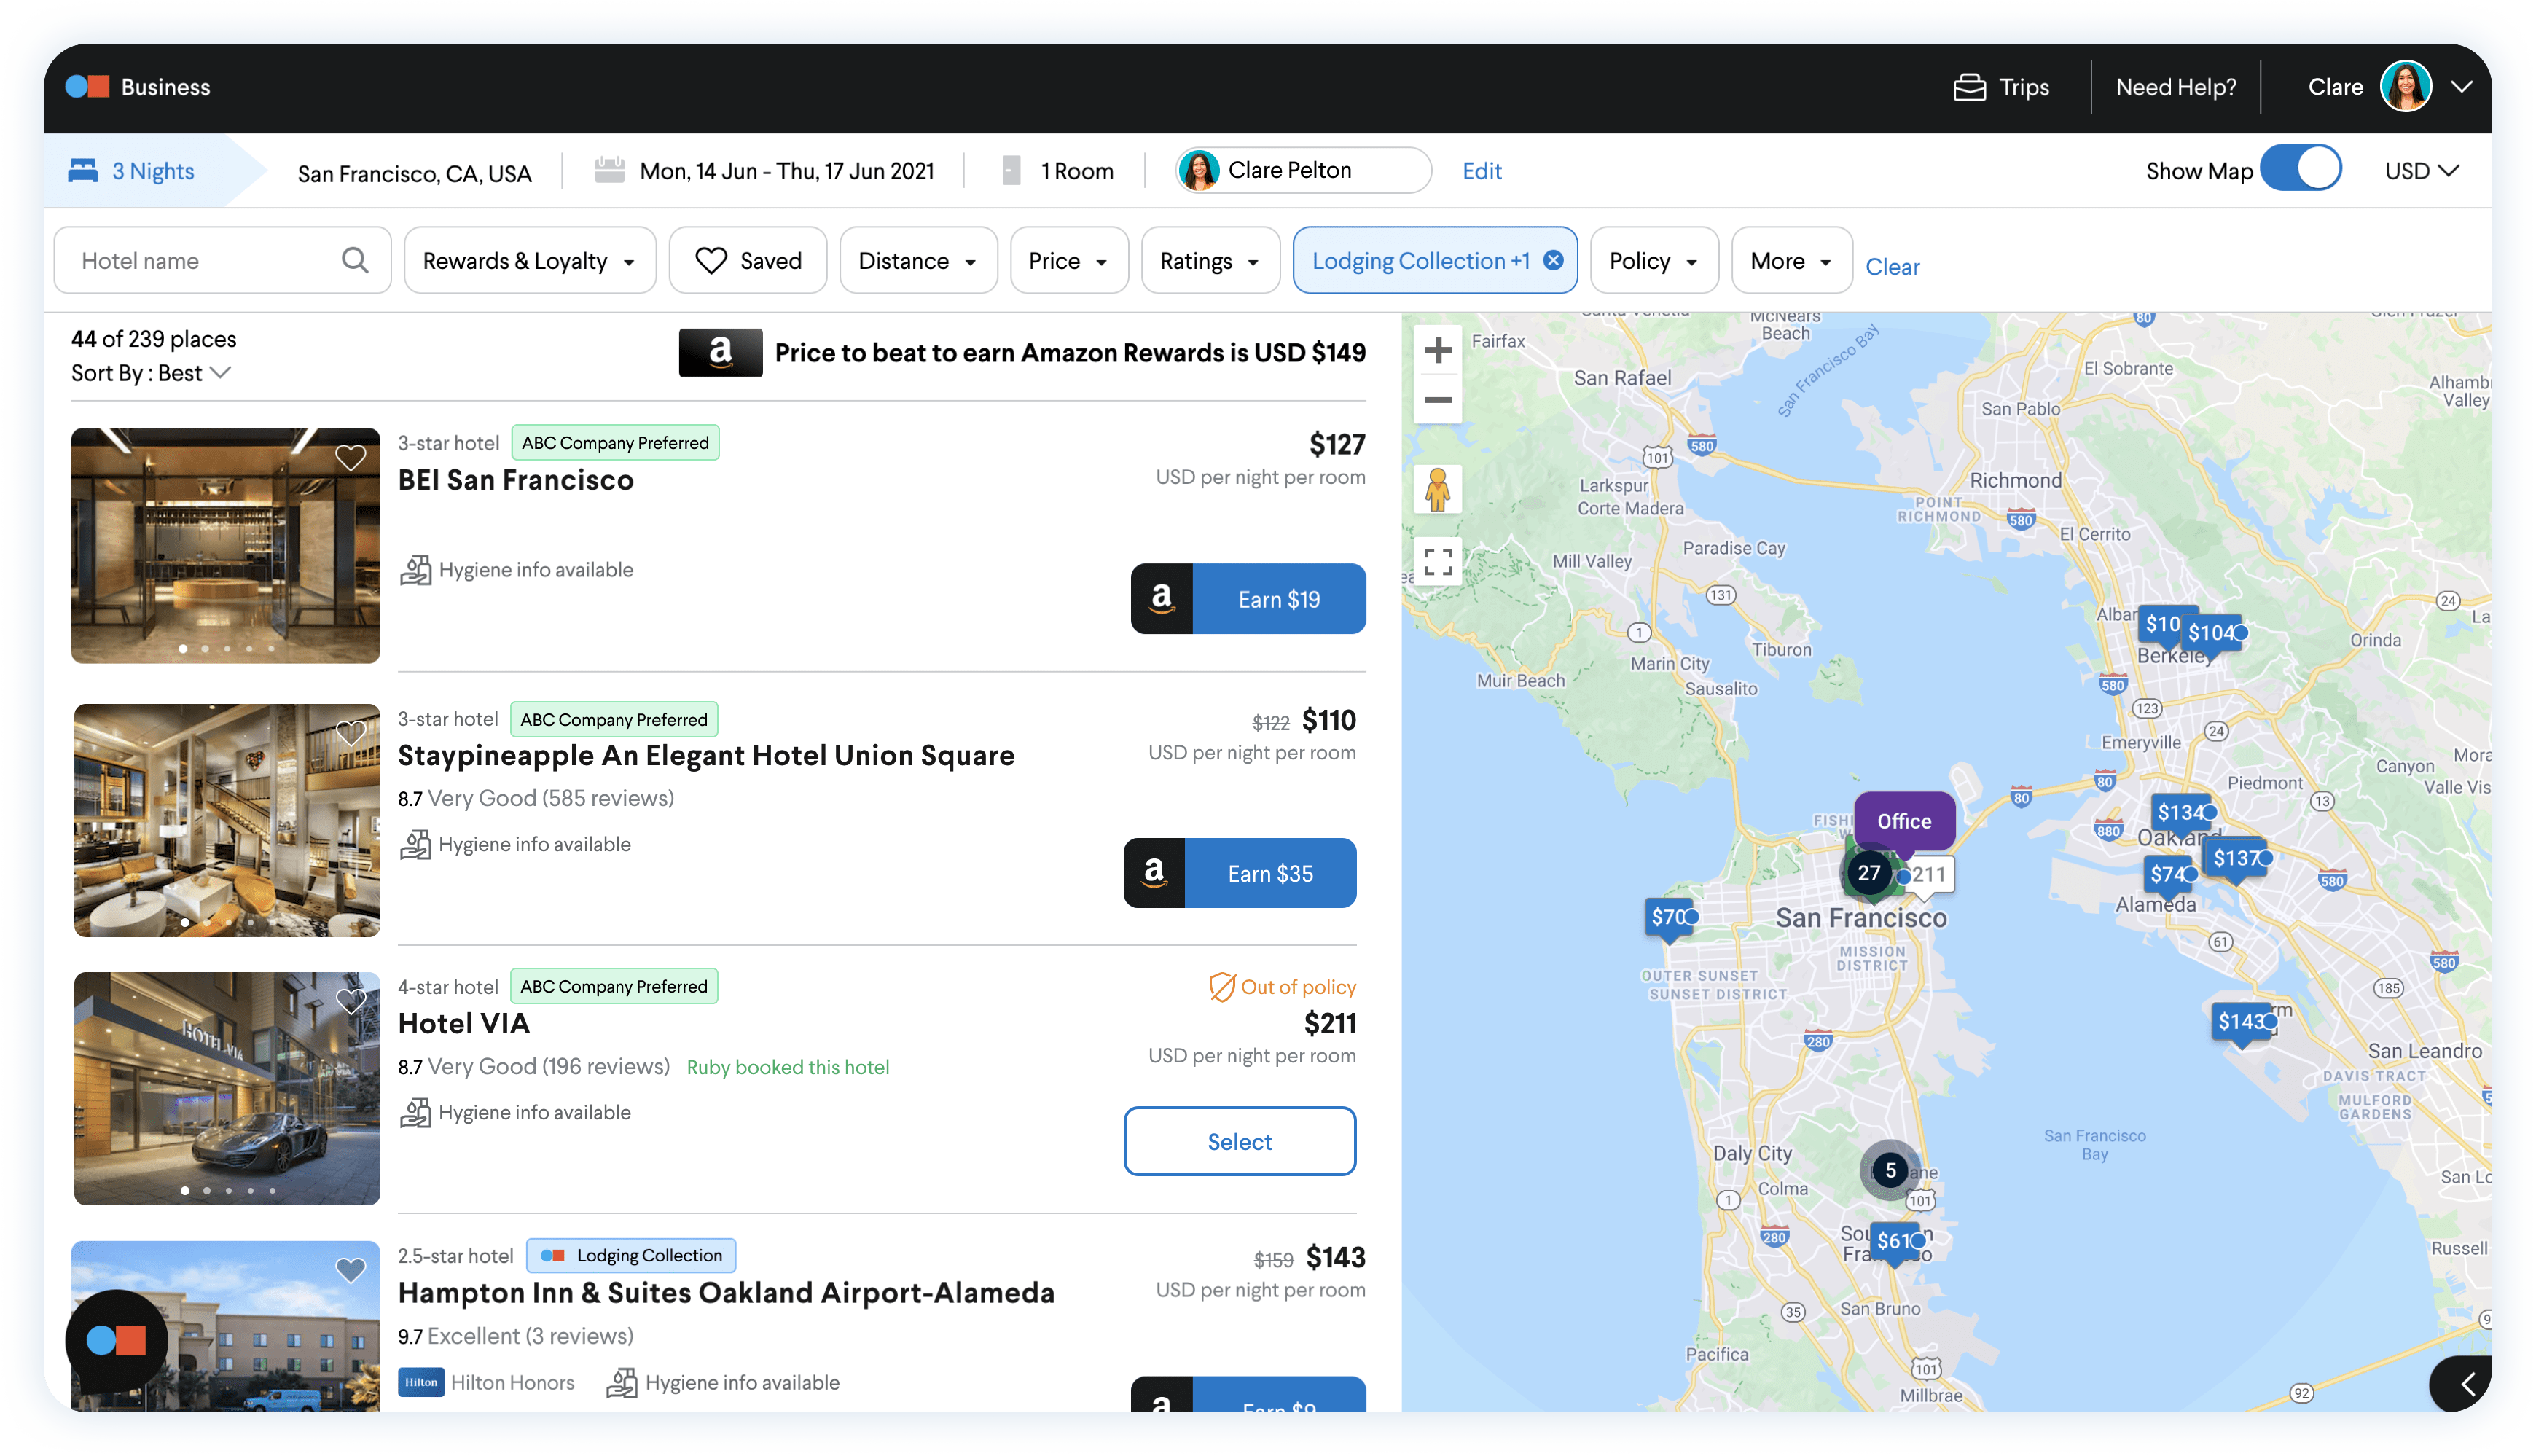Save BEI San Francisco with heart icon
Image resolution: width=2536 pixels, height=1456 pixels.
coord(350,458)
